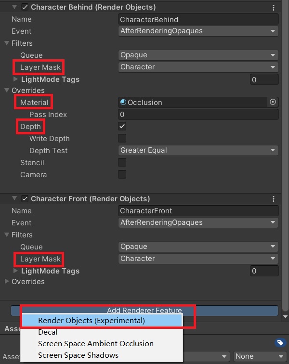Open Layer Mask dropdown for Character Front
This screenshot has height=364, width=289.
coord(198,259)
